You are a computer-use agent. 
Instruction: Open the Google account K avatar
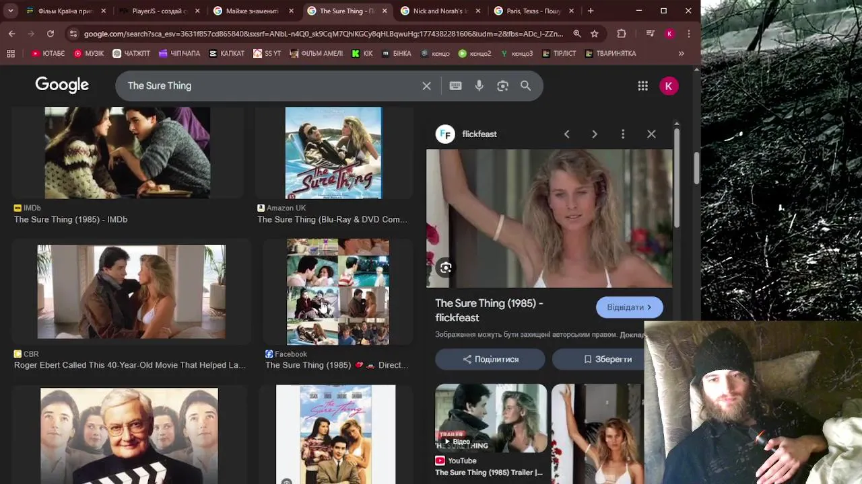click(669, 85)
